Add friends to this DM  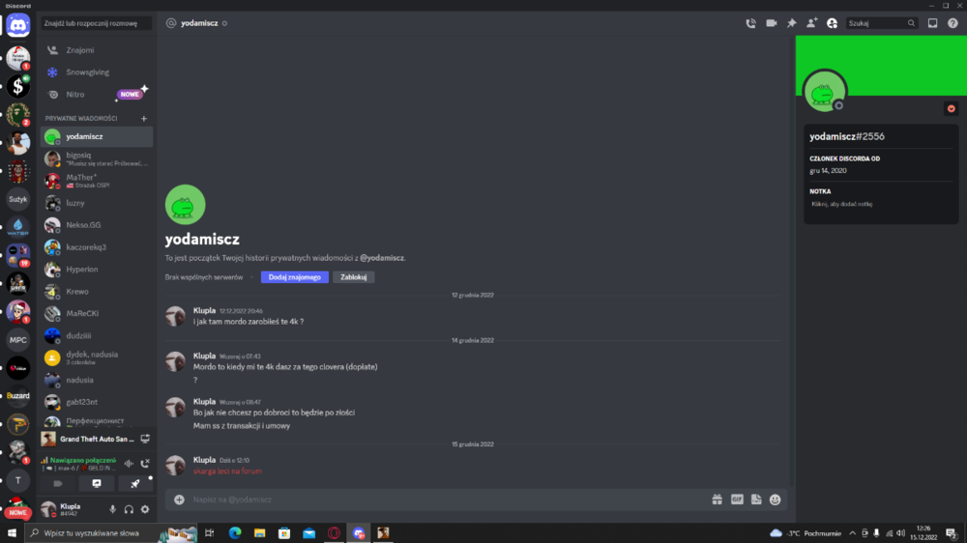coord(811,23)
